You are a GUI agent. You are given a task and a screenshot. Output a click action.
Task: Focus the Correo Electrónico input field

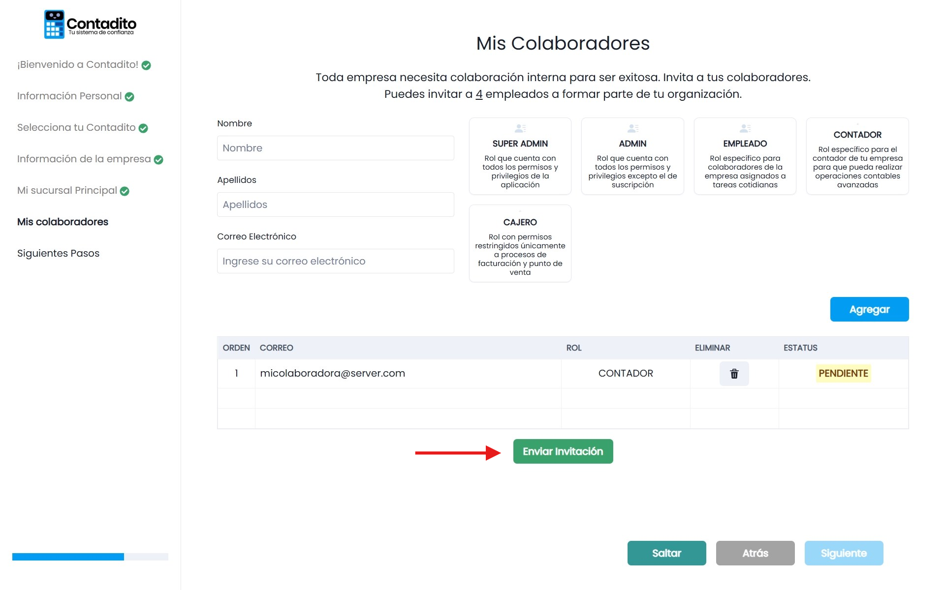tap(335, 261)
